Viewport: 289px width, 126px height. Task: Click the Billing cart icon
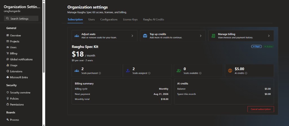8,53
